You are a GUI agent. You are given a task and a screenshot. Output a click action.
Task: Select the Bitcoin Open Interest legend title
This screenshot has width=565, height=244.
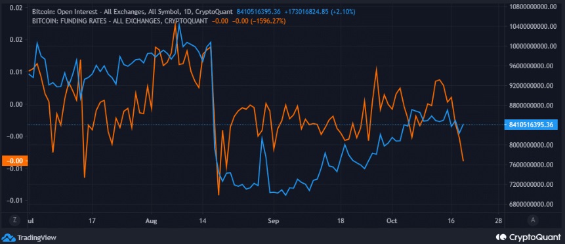(133, 12)
